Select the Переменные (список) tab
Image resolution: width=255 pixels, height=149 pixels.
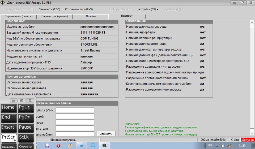(19, 16)
